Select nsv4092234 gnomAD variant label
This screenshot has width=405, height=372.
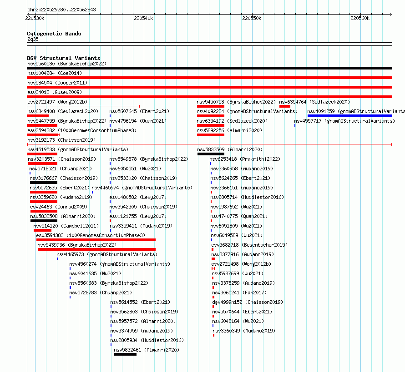tap(247, 111)
